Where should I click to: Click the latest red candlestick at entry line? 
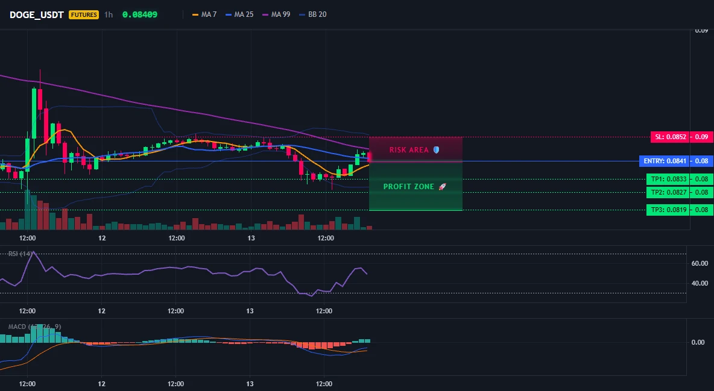(369, 157)
